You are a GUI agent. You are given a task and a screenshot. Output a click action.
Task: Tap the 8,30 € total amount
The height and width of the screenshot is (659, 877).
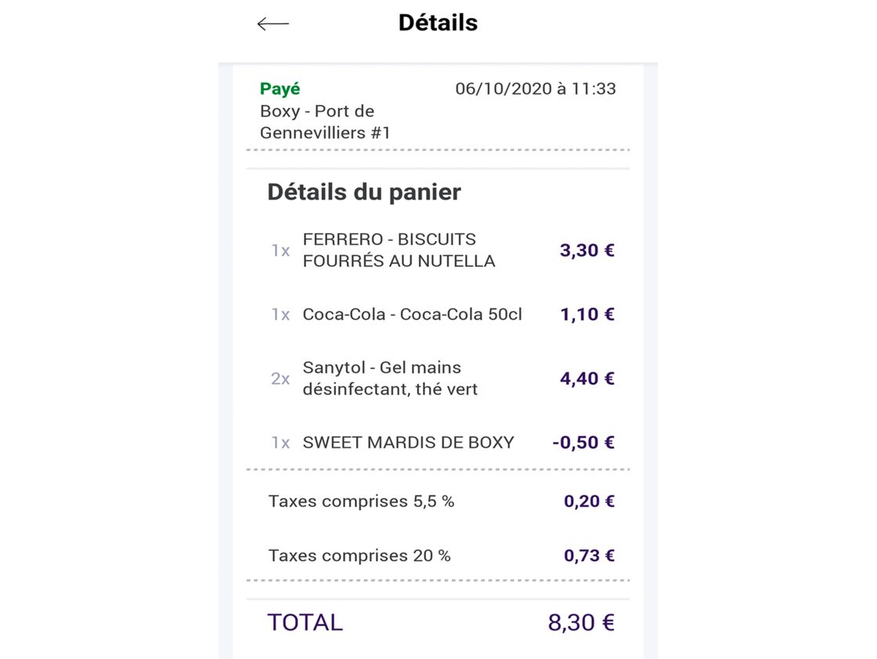point(581,622)
